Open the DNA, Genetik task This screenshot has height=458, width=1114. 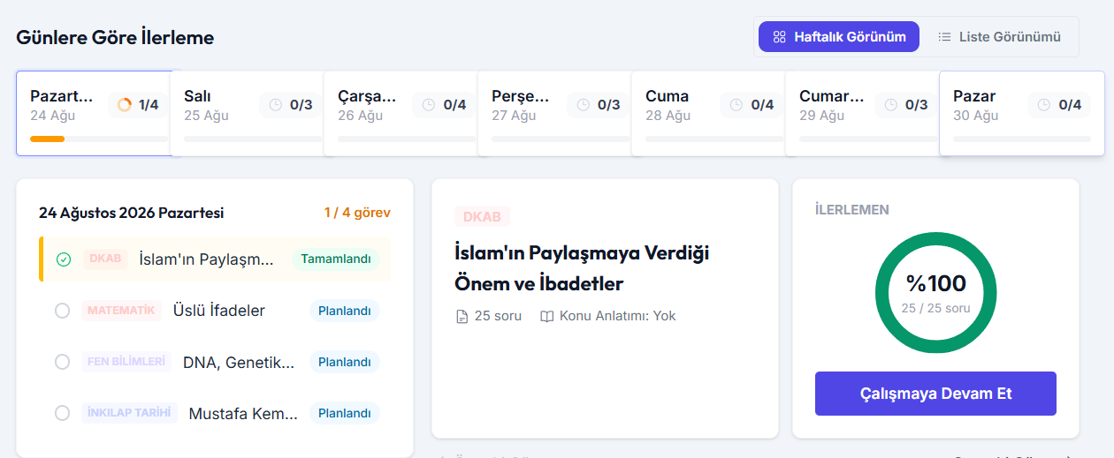(x=215, y=362)
